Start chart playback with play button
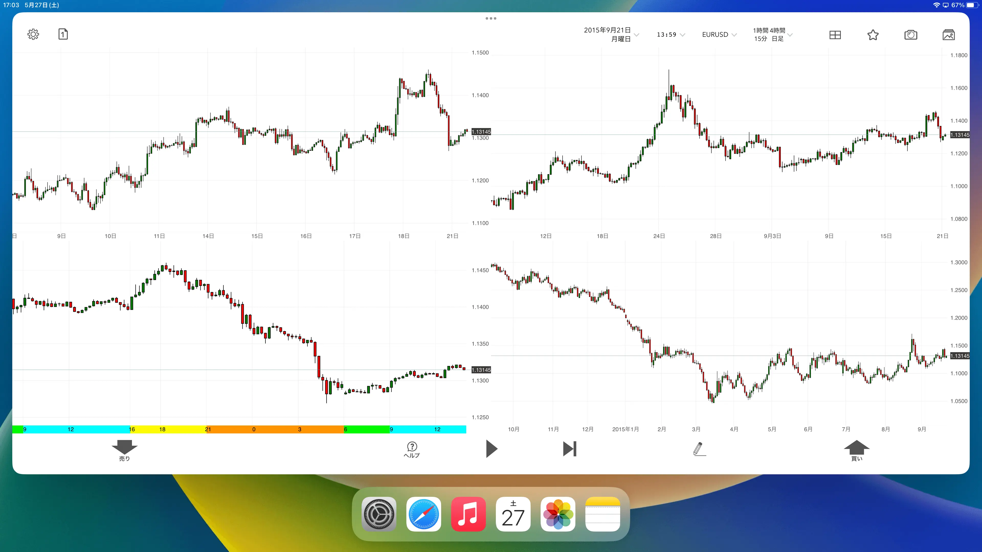Screen dimensions: 982x552 point(492,448)
